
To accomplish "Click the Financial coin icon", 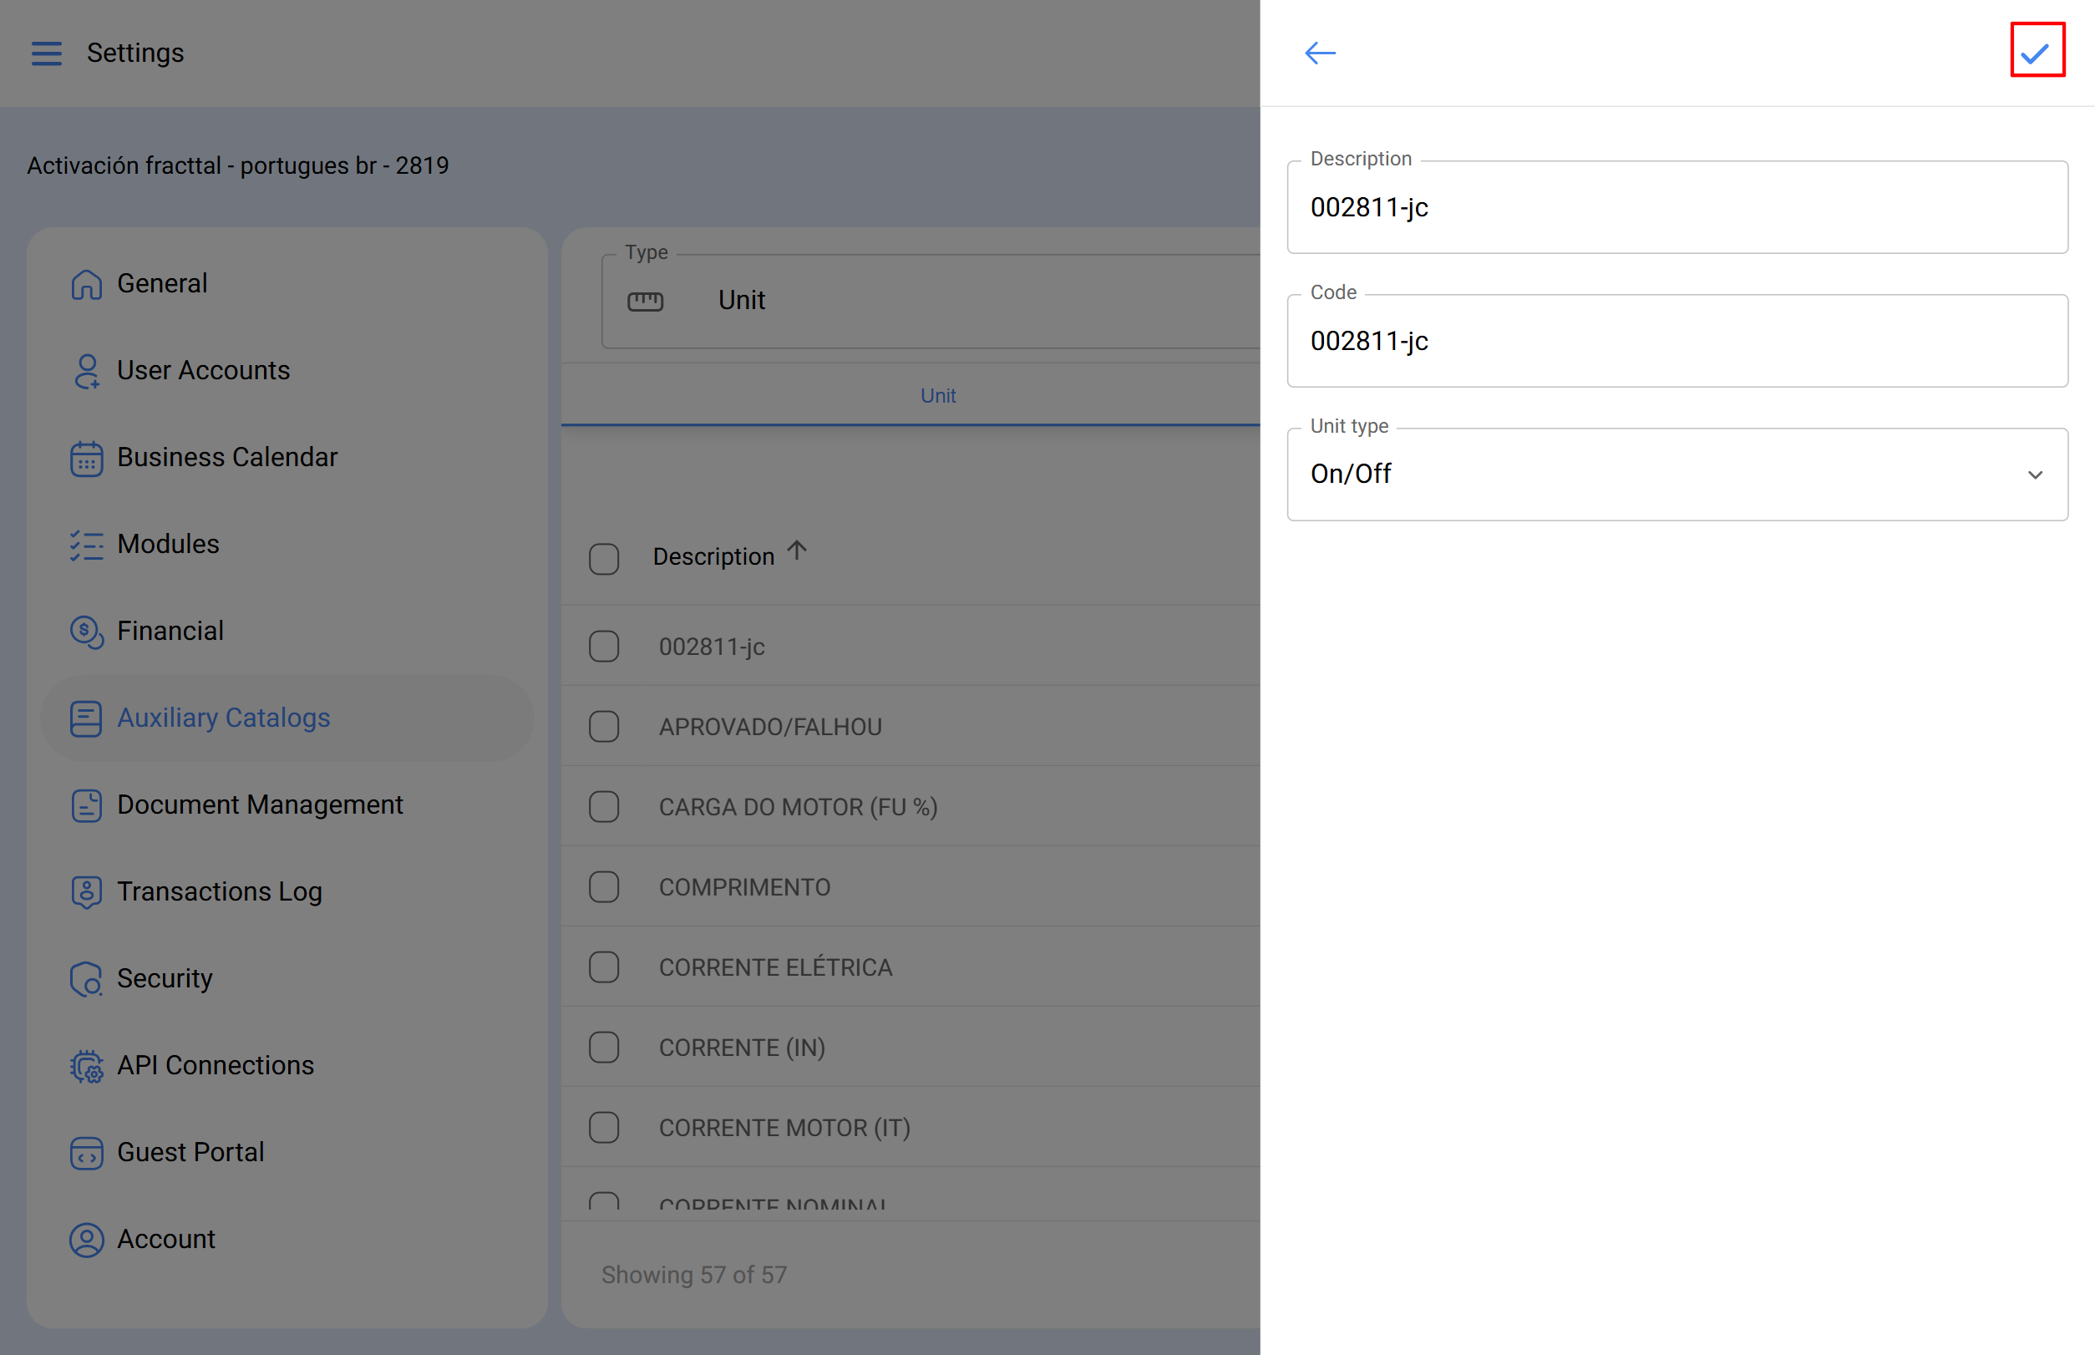I will 86,631.
